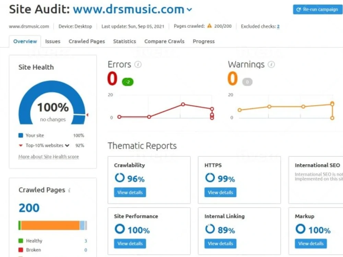Select the Statistics tab
This screenshot has width=343, height=257.
125,41
